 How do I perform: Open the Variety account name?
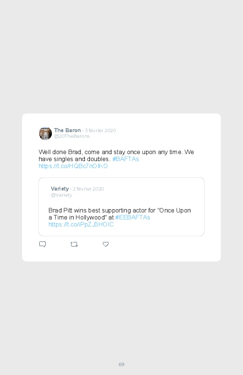click(60, 189)
